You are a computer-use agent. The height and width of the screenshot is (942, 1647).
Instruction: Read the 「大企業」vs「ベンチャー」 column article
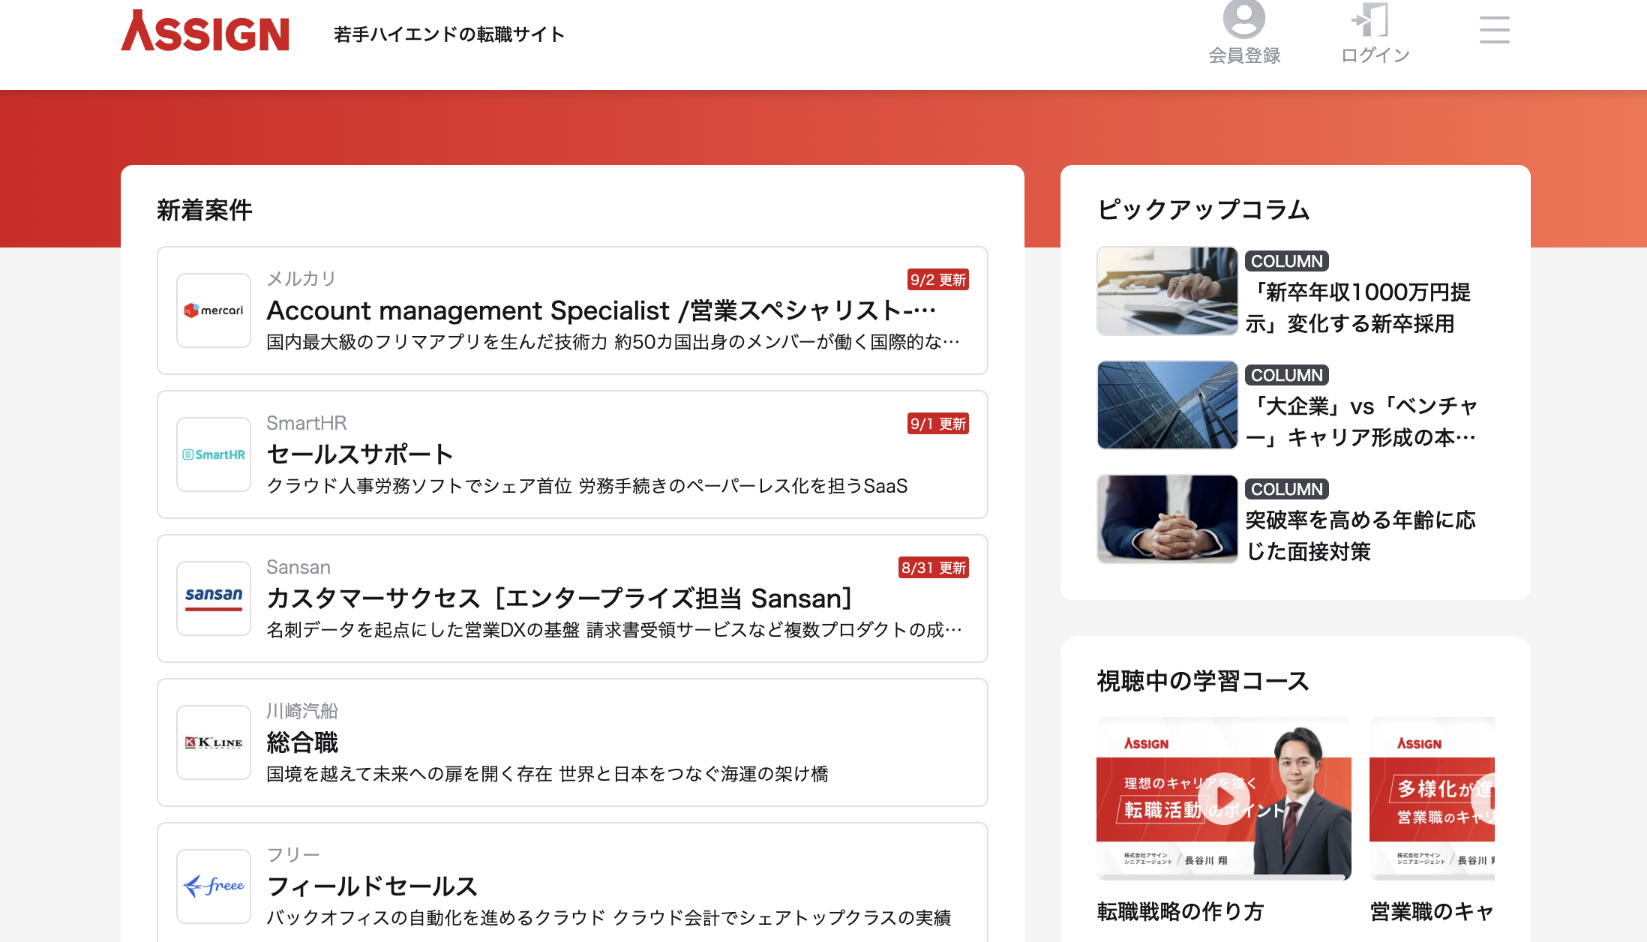point(1361,422)
